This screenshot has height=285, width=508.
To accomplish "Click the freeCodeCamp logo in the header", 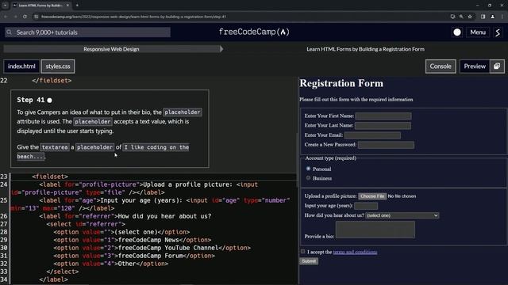I will pyautogui.click(x=254, y=32).
